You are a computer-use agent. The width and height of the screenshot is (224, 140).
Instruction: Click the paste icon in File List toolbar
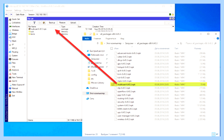pos(44,23)
